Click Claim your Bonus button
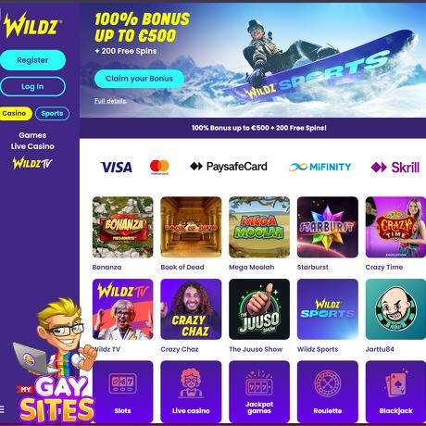 139,79
